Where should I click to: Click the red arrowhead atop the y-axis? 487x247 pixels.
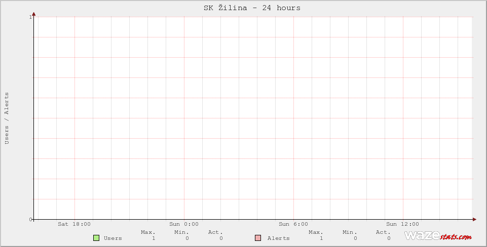[34, 14]
